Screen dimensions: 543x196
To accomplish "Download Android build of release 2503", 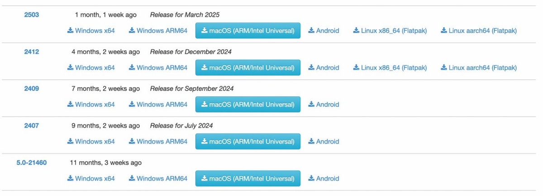I will [x=324, y=31].
